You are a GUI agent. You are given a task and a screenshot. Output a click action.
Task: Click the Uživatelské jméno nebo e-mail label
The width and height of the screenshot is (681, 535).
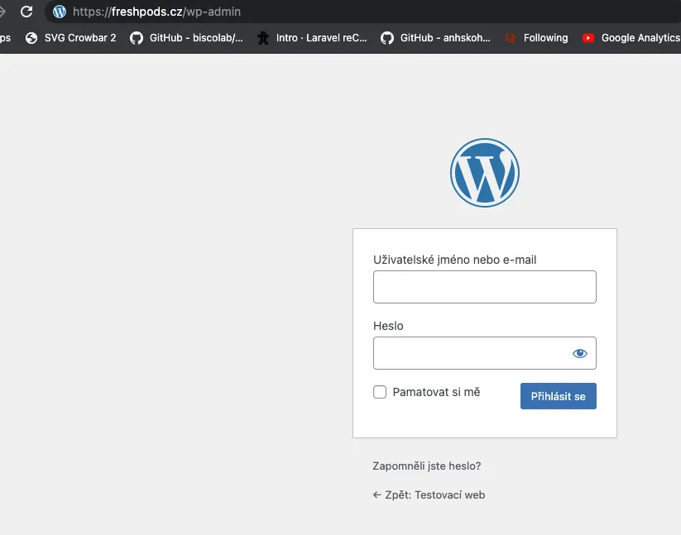(x=455, y=260)
